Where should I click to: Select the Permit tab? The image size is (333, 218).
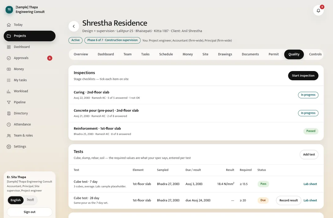click(x=273, y=54)
